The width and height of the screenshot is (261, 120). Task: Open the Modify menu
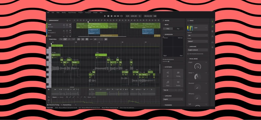(64, 13)
